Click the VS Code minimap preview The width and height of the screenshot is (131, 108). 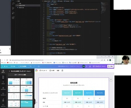click(105, 8)
